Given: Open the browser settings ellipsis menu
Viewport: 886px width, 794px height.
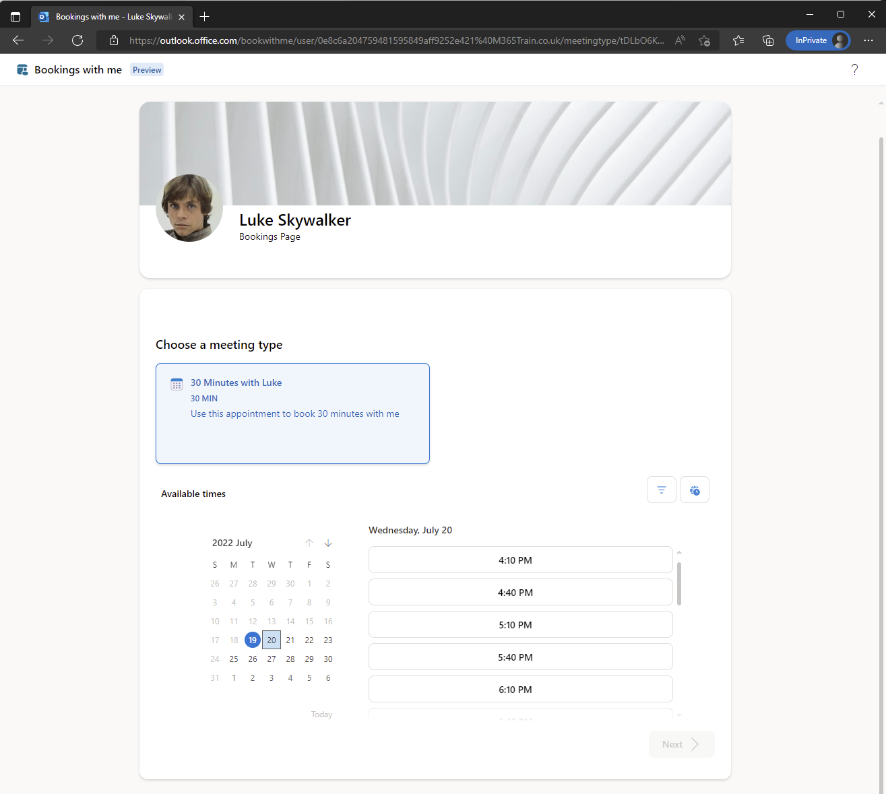Looking at the screenshot, I should point(868,40).
